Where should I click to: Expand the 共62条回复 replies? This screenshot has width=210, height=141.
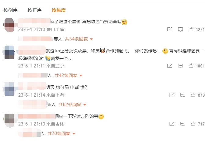click(72, 105)
